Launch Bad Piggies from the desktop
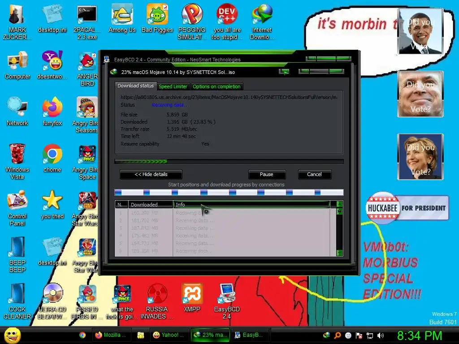Screen dimensions: 459x344 157,19
